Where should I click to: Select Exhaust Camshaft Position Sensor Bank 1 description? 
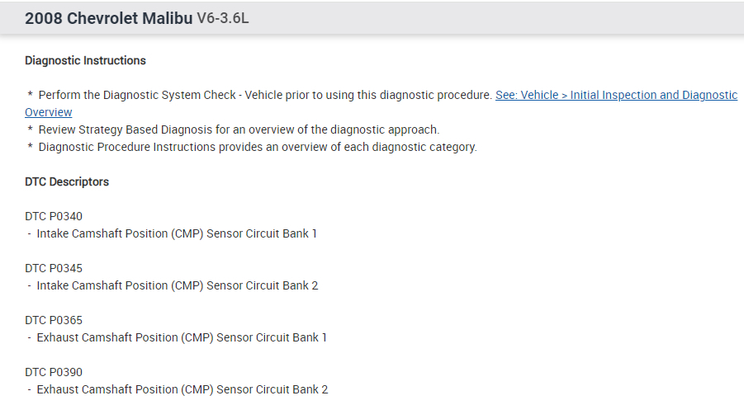click(182, 337)
